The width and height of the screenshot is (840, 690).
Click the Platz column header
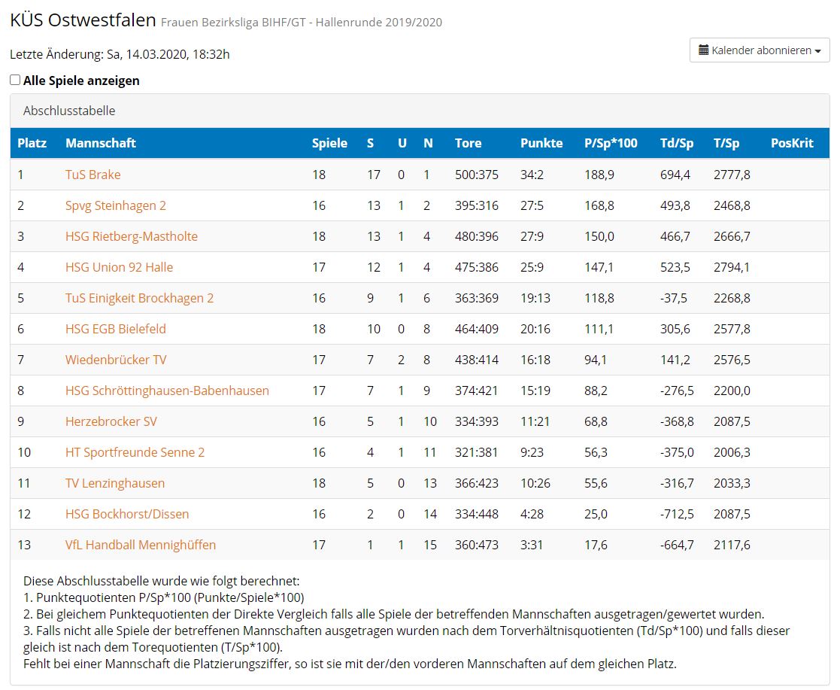pos(32,143)
